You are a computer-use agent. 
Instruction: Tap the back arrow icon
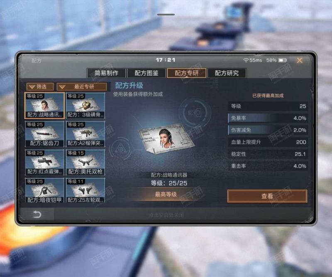pos(37,214)
